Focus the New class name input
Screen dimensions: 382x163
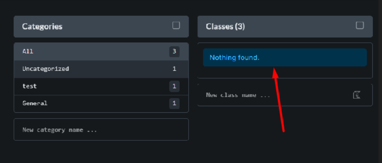(275, 95)
